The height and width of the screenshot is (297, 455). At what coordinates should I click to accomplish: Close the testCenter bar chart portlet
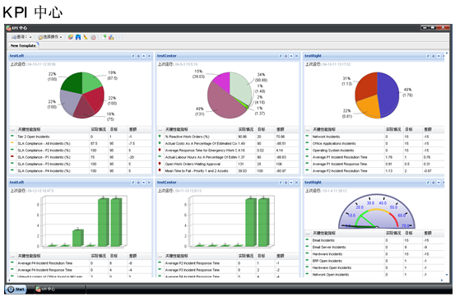pos(296,183)
